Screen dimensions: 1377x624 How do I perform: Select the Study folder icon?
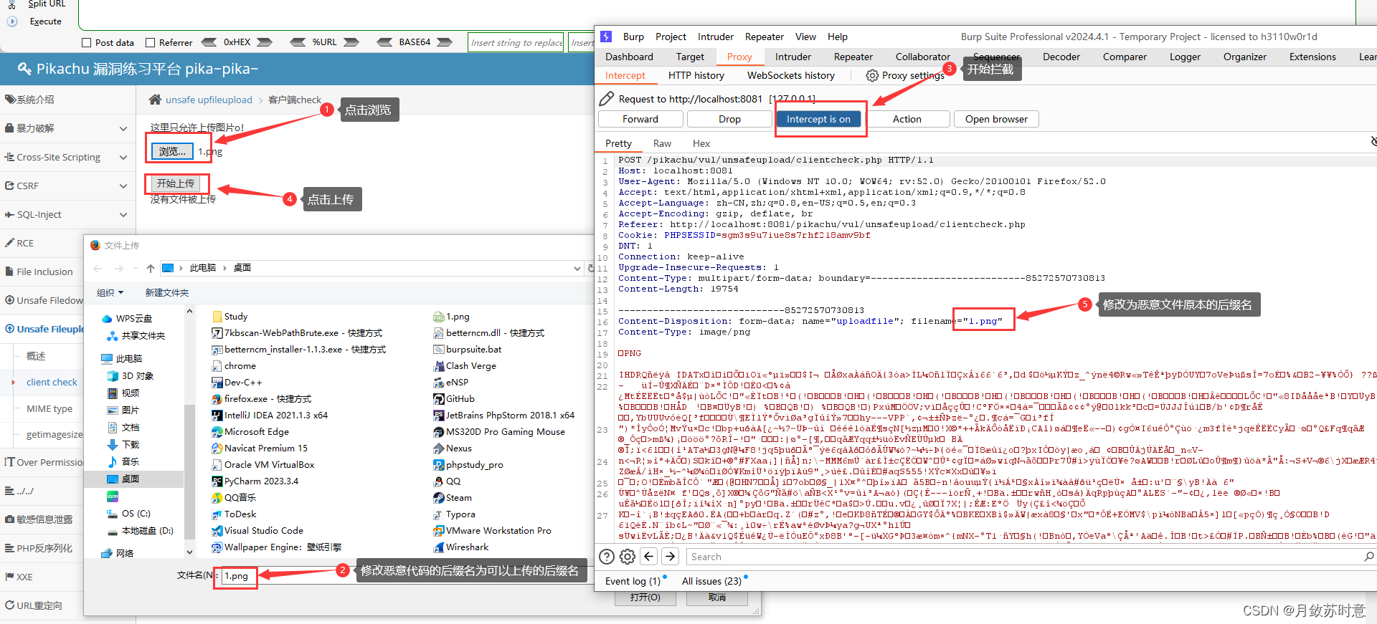[217, 317]
